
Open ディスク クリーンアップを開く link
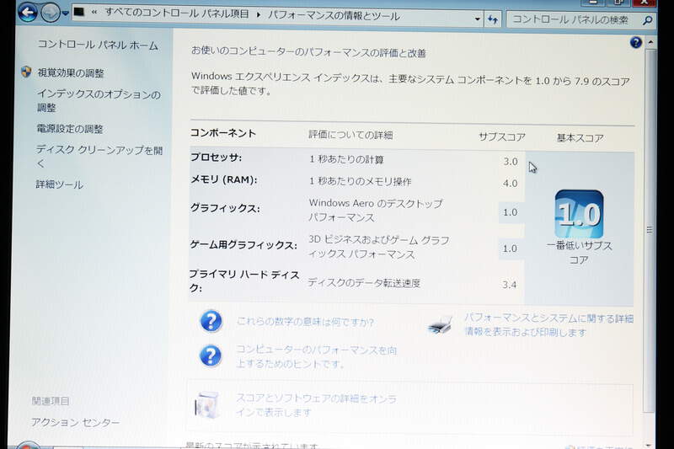click(x=99, y=157)
